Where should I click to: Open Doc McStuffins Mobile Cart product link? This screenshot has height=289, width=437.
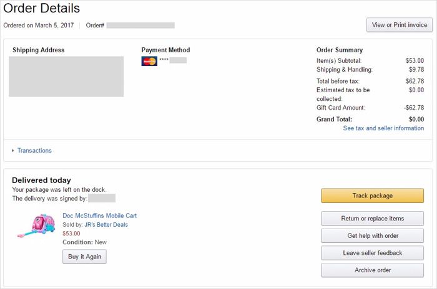(99, 216)
